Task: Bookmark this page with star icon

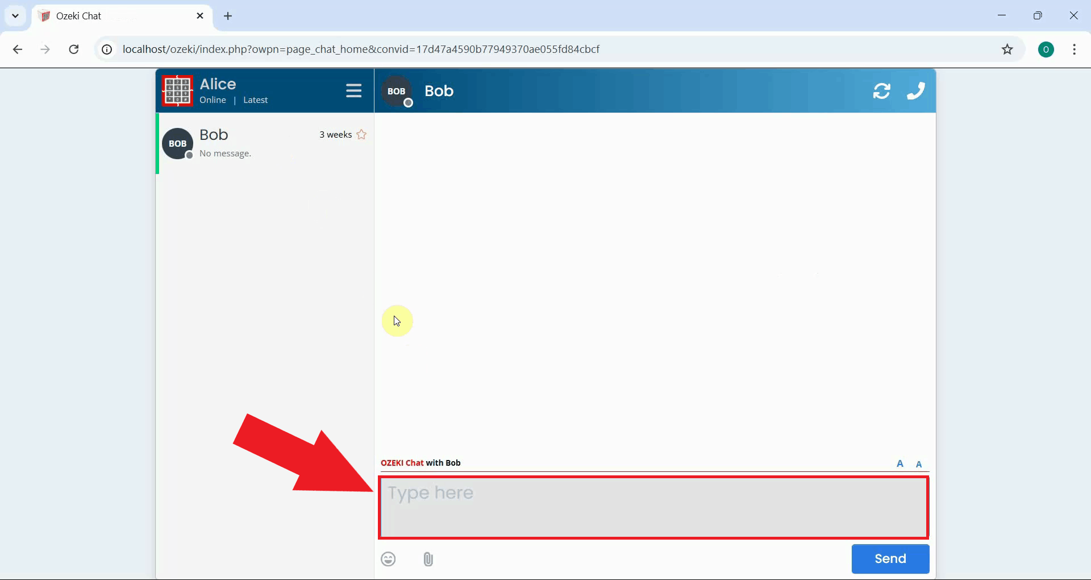Action: tap(1007, 49)
